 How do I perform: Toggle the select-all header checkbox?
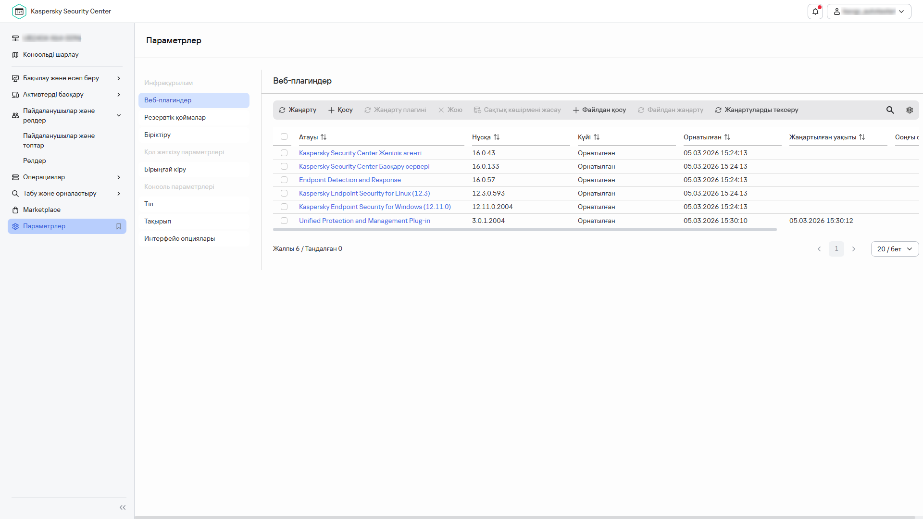coord(284,137)
